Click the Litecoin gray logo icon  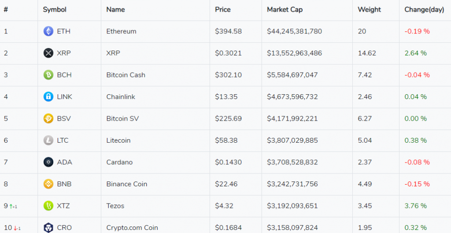[x=48, y=141]
